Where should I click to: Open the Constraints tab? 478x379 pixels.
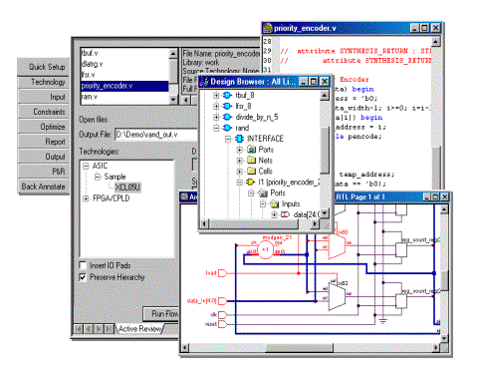coord(44,112)
